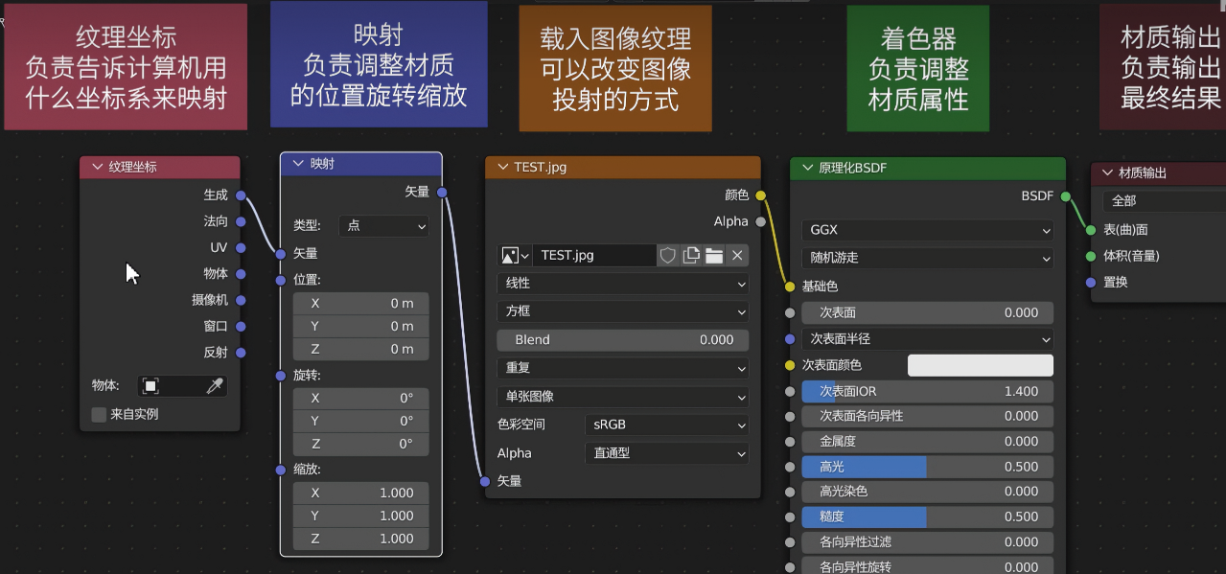1226x574 pixels.
Task: Open the 类型 dropdown set to 点
Action: point(383,226)
